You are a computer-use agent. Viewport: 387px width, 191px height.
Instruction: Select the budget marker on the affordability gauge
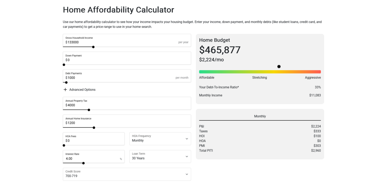tap(279, 66)
